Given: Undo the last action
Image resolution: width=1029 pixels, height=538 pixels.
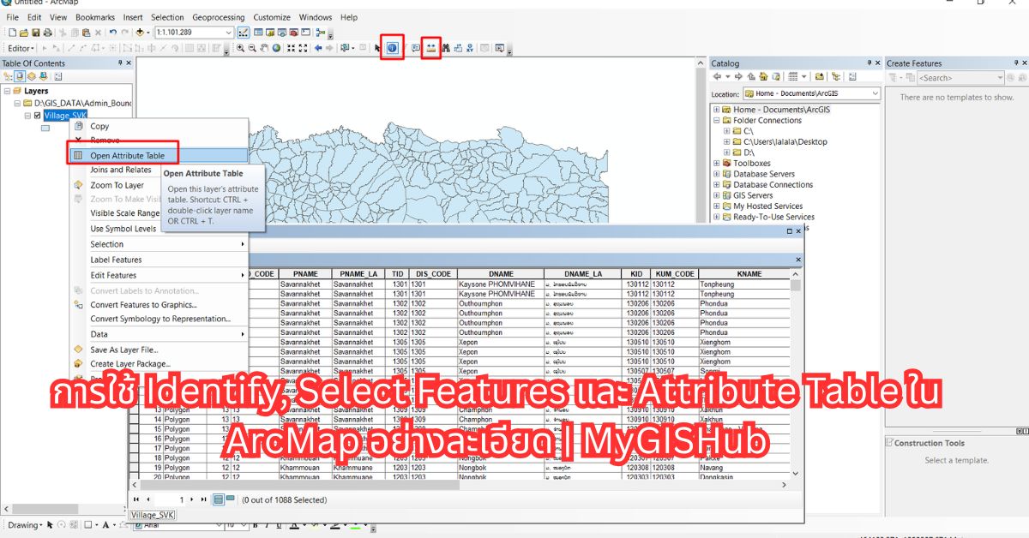Looking at the screenshot, I should [114, 32].
